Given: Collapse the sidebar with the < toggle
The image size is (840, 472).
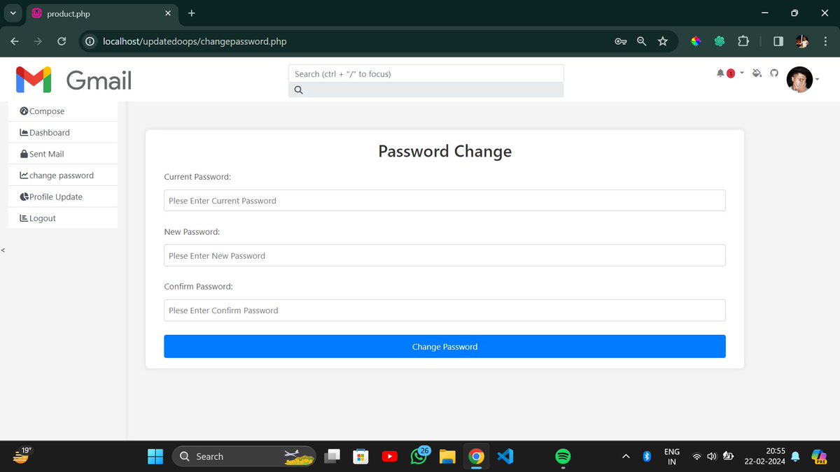Looking at the screenshot, I should pyautogui.click(x=3, y=250).
